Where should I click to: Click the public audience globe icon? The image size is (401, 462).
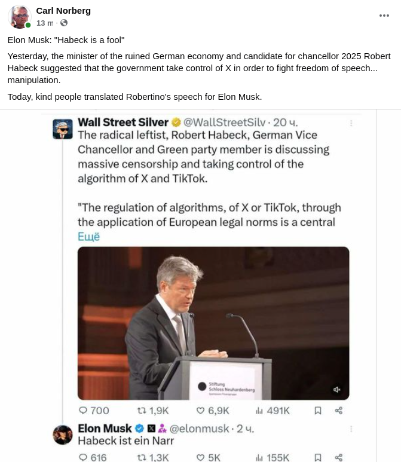(64, 23)
